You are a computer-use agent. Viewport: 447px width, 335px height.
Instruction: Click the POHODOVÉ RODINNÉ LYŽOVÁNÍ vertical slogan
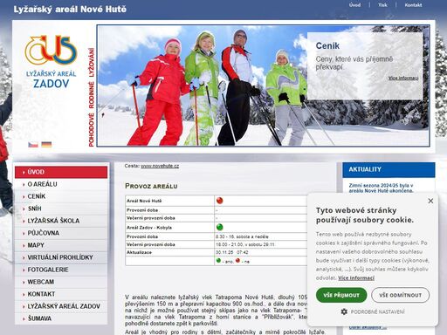tap(92, 97)
